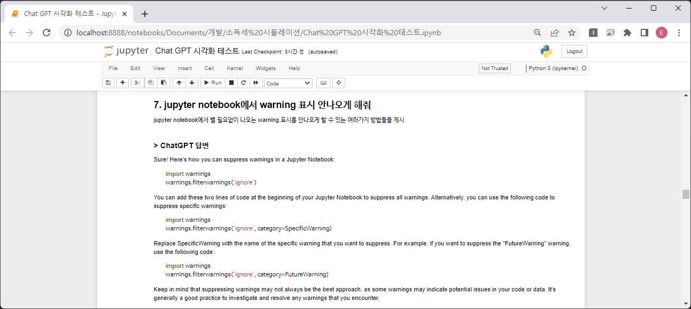
Task: Click the Run button
Action: [x=213, y=83]
